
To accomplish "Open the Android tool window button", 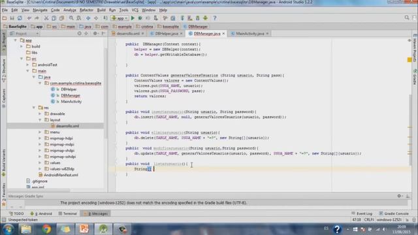I will coord(41,213).
